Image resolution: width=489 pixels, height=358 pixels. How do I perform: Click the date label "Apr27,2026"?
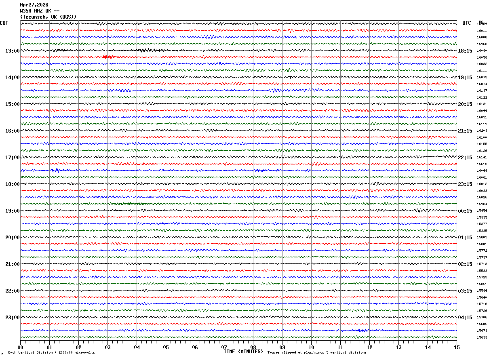pos(34,5)
